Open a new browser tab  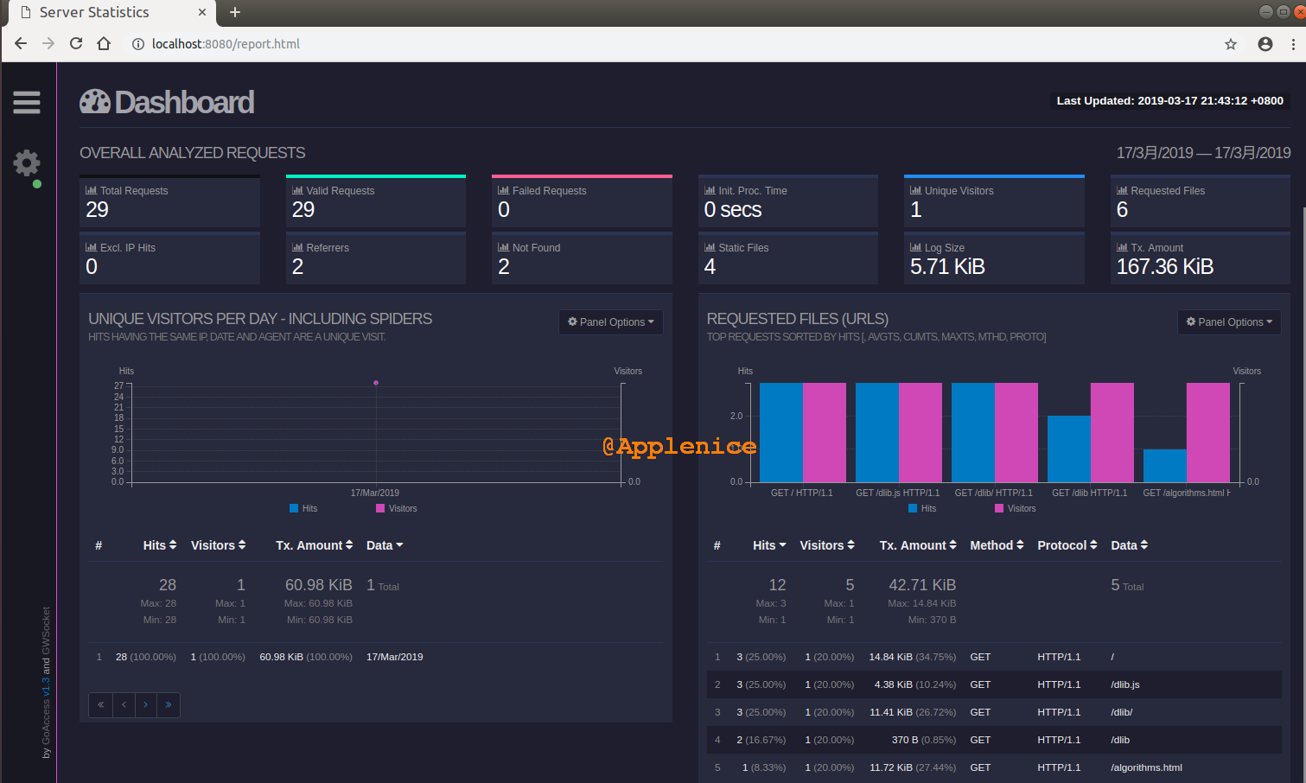[x=235, y=12]
